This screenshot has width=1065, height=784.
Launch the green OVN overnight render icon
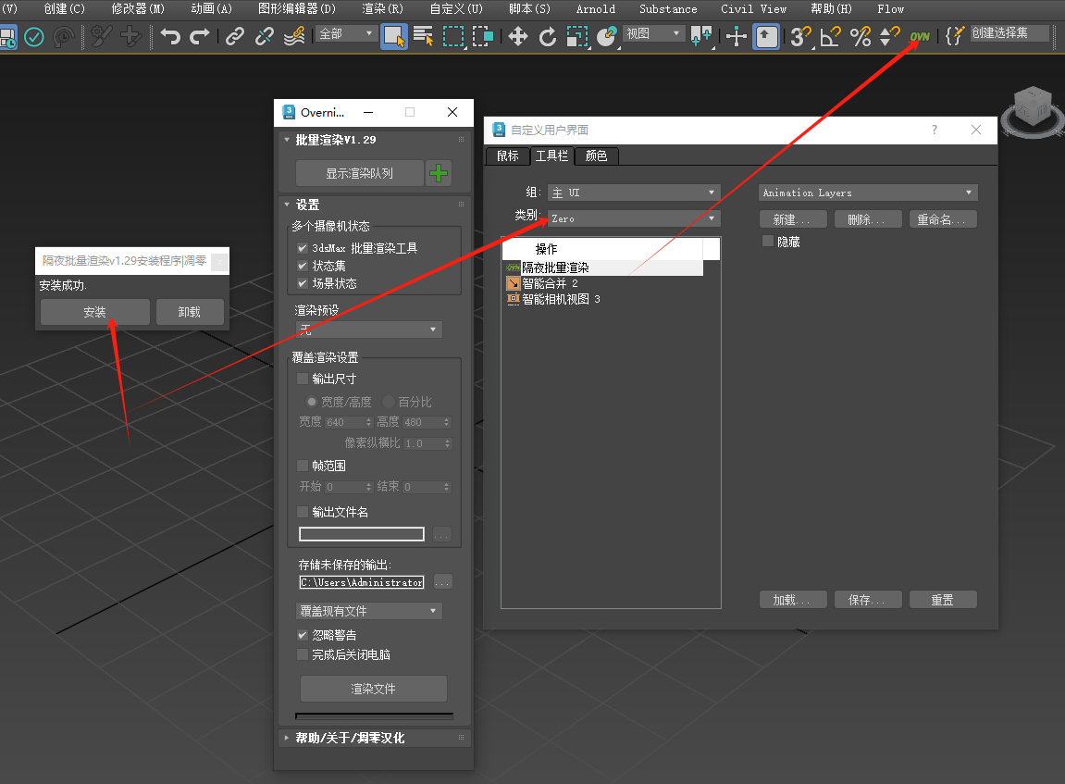(920, 36)
